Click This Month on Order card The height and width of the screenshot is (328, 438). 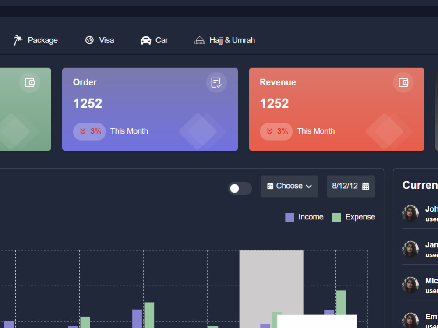[129, 131]
